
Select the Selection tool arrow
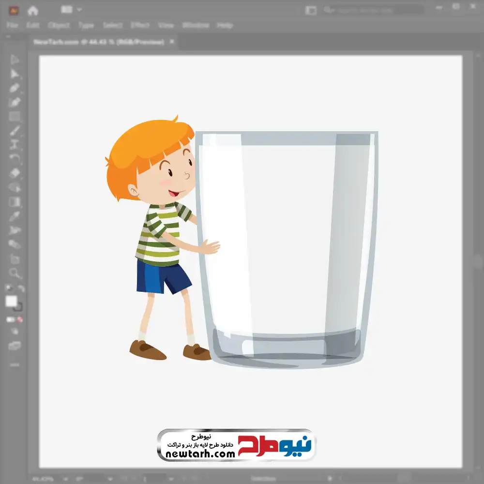coord(15,60)
